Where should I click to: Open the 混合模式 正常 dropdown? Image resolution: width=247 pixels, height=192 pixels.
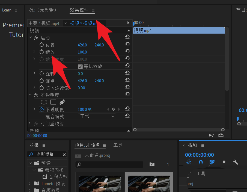(x=97, y=117)
